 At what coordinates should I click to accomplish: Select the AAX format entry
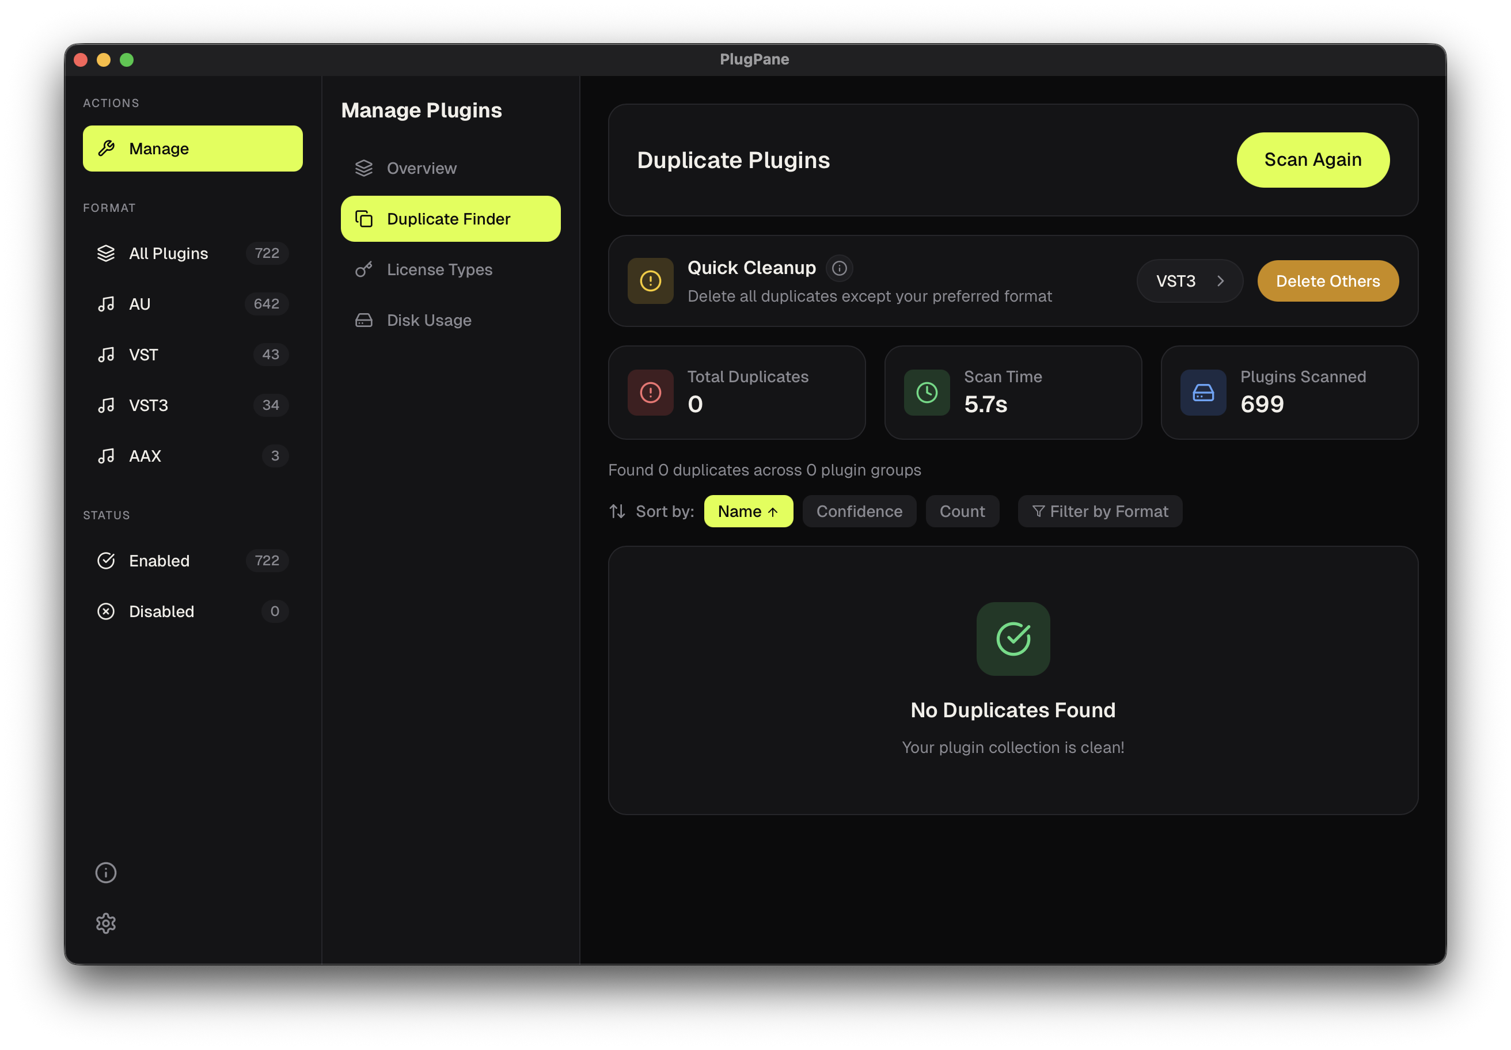click(192, 456)
